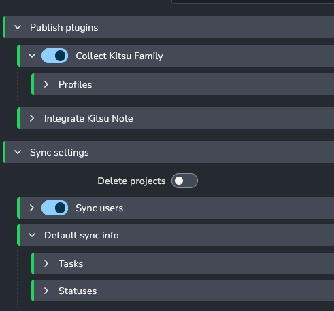The width and height of the screenshot is (334, 311).
Task: Click the Sync settings header label
Action: [x=59, y=153]
